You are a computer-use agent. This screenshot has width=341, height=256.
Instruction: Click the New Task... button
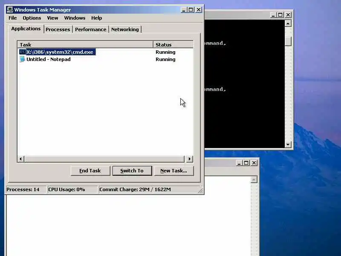[173, 171]
